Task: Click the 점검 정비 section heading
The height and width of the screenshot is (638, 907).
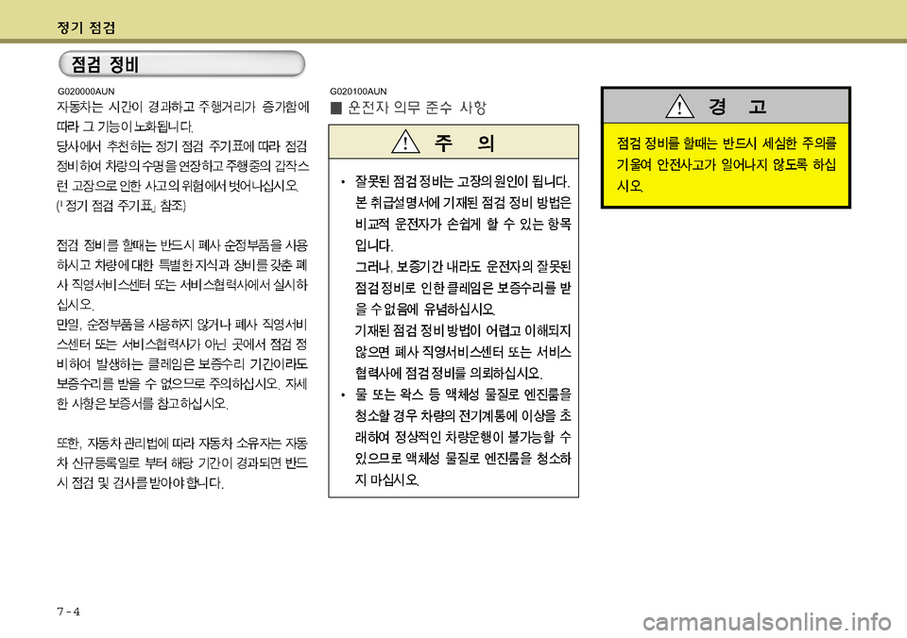Action: [x=105, y=64]
